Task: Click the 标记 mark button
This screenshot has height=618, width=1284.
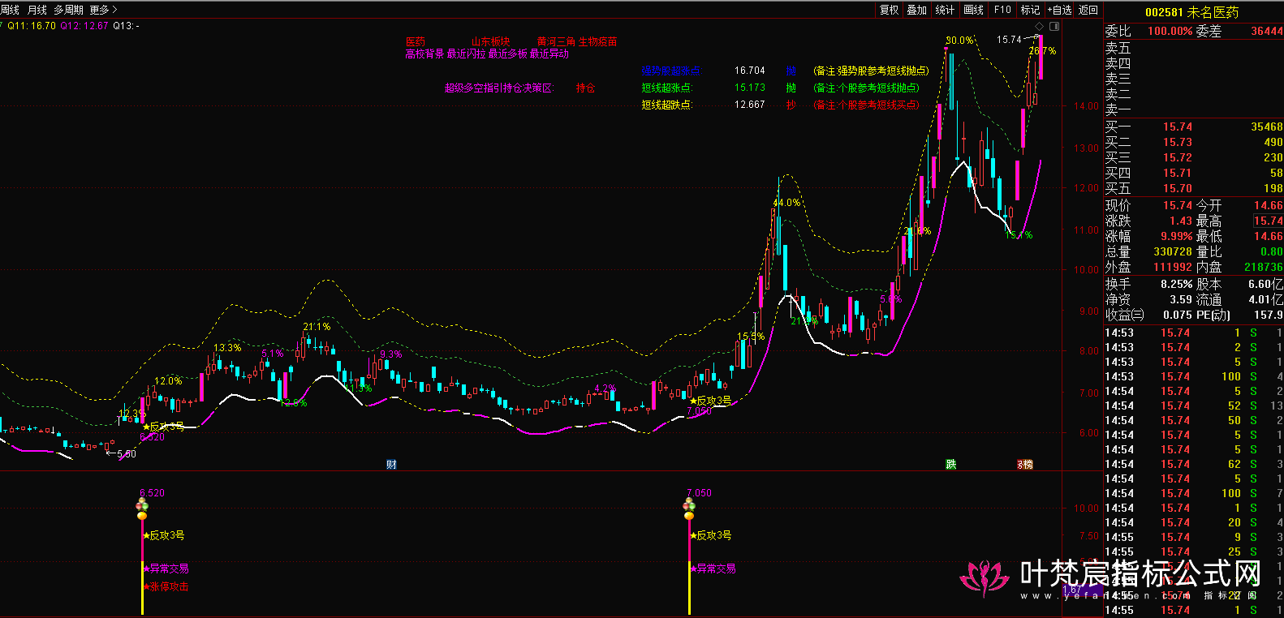Action: pyautogui.click(x=1030, y=10)
